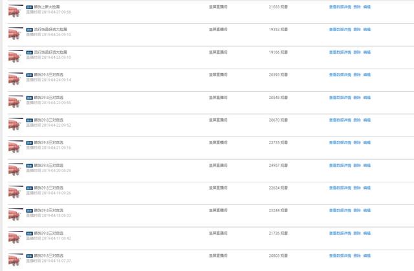View data details for the 23735-views livestream

click(340, 142)
